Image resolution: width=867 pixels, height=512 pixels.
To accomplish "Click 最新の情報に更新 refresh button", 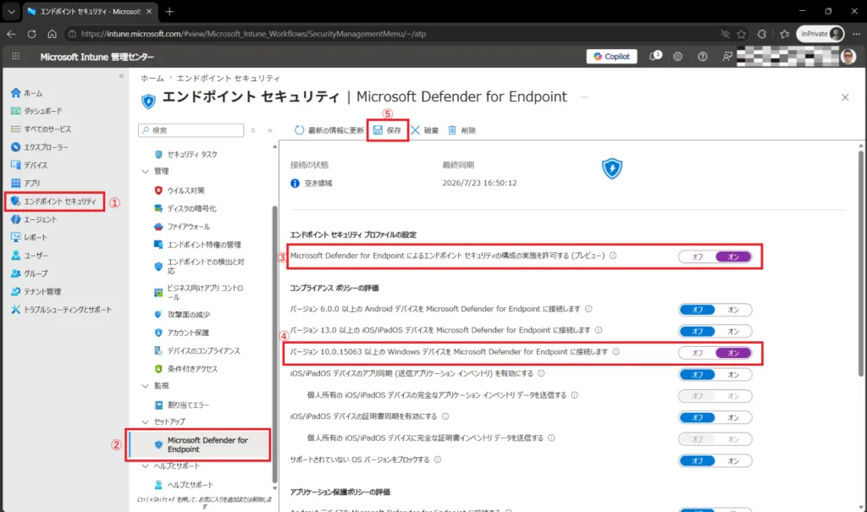I will click(329, 130).
